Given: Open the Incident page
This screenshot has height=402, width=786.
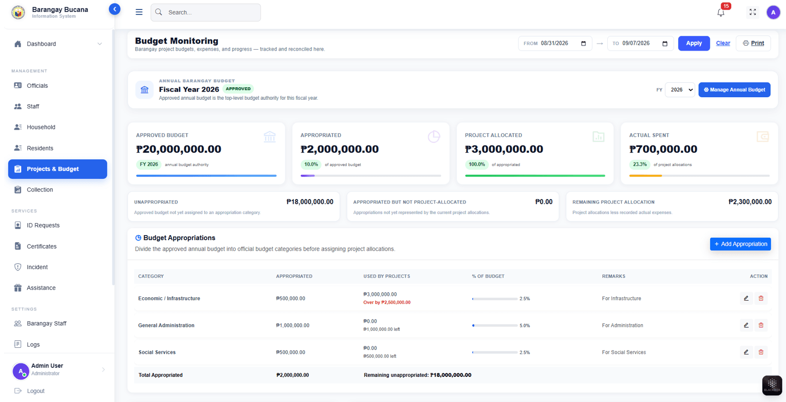Looking at the screenshot, I should [x=57, y=267].
